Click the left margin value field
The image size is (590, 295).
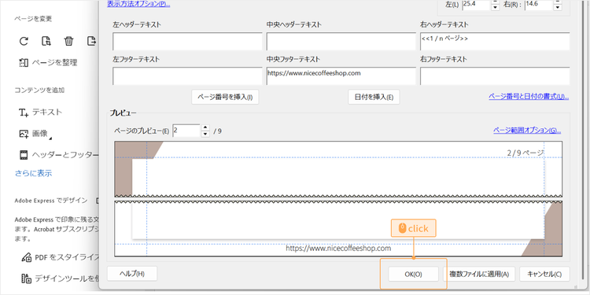pos(476,6)
